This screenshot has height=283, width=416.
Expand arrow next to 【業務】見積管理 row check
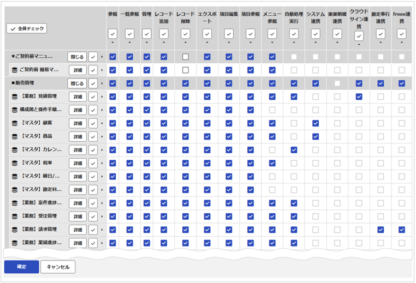102,97
